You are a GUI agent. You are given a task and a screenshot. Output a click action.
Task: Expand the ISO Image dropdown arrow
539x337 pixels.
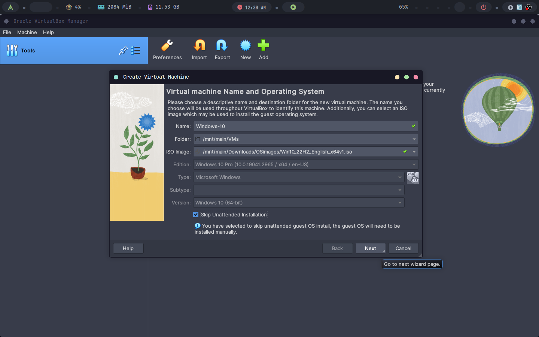point(414,152)
